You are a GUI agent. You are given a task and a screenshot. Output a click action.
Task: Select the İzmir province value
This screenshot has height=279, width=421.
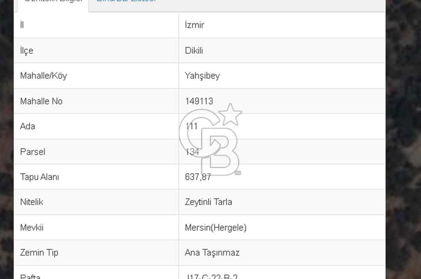195,25
